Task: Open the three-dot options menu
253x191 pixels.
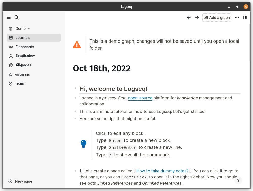Action: pyautogui.click(x=237, y=17)
